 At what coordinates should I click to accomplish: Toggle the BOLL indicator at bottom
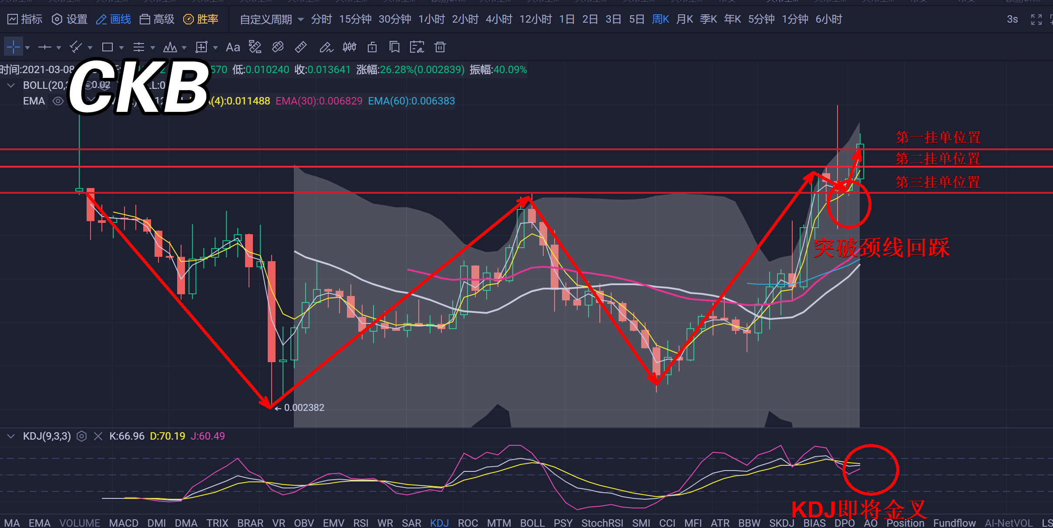[x=532, y=523]
